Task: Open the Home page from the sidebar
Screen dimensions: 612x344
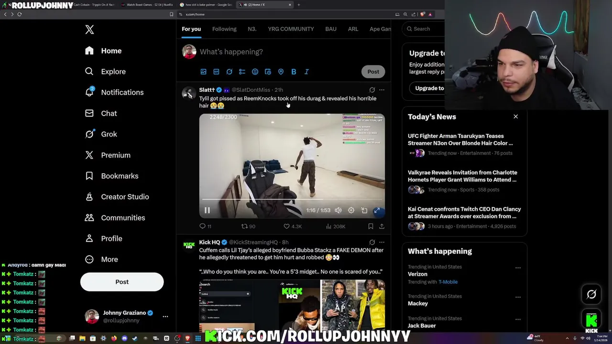Action: pos(103,51)
